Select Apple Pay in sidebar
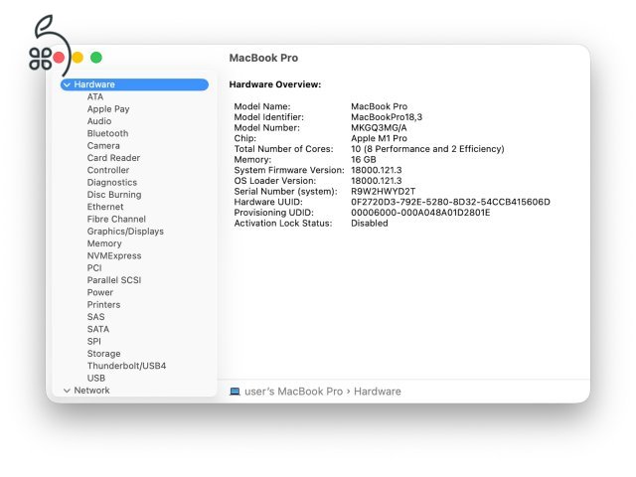Image resolution: width=636 pixels, height=477 pixels. coord(108,109)
